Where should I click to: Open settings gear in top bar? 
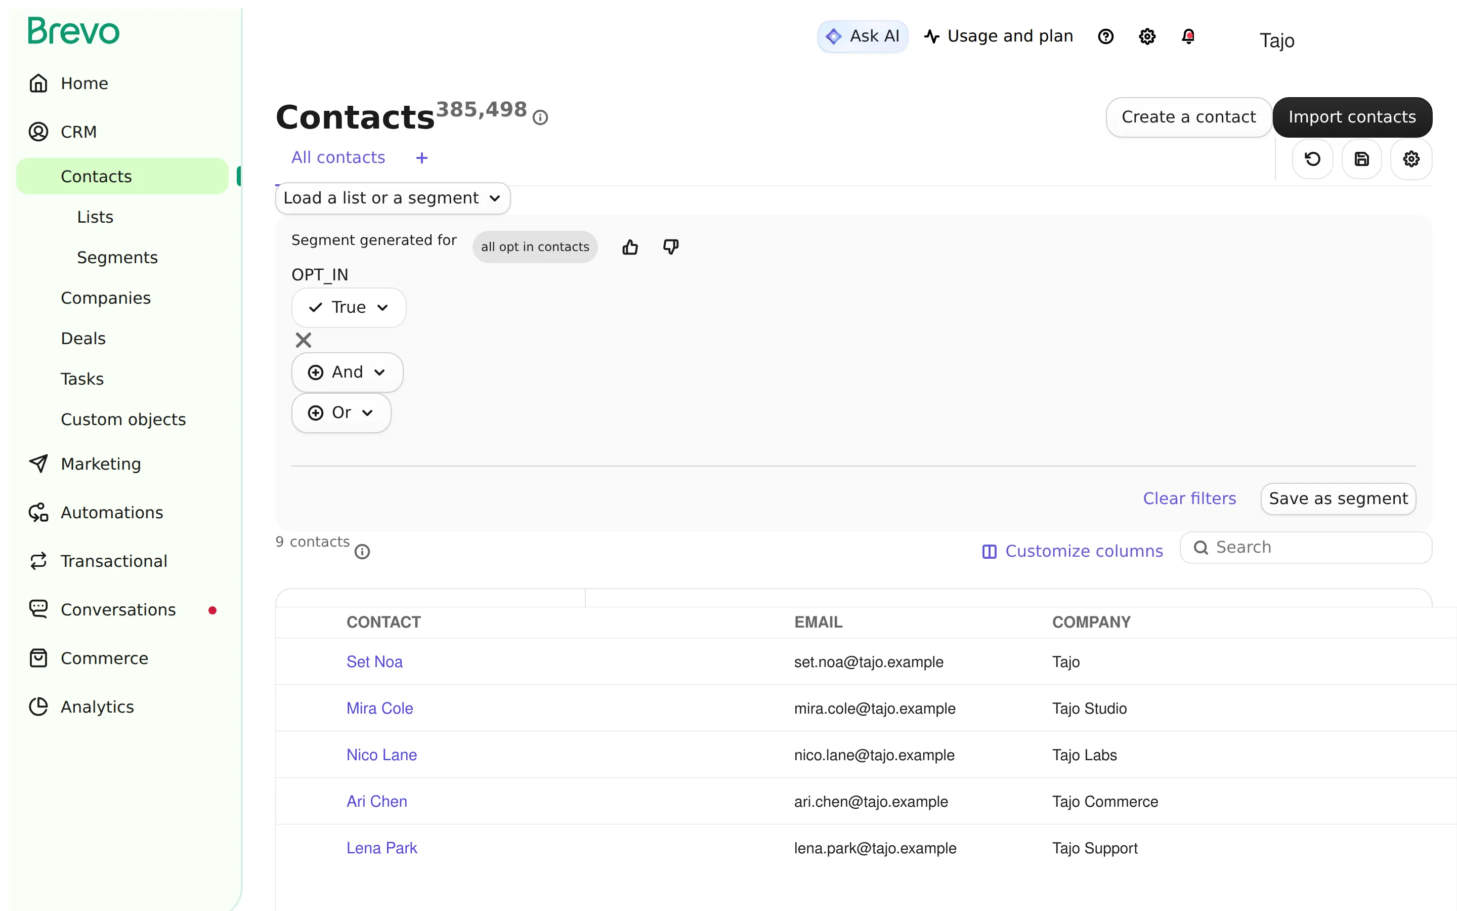[1147, 37]
